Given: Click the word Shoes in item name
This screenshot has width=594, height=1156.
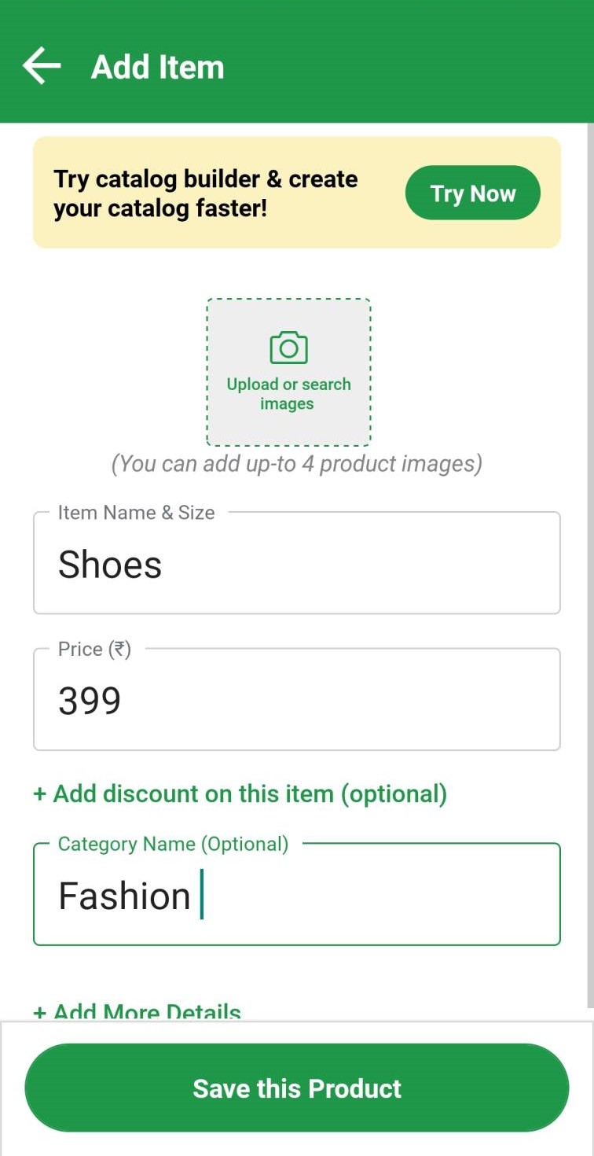Looking at the screenshot, I should click(110, 565).
